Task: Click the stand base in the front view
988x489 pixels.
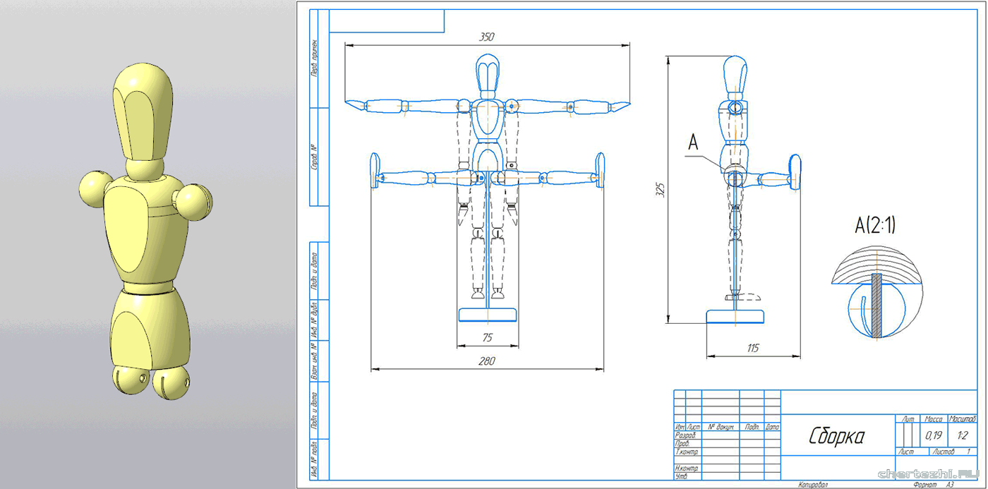Action: click(x=488, y=315)
